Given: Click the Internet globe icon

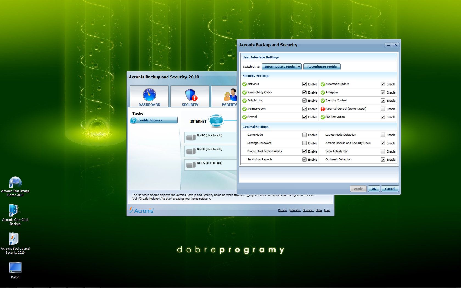Looking at the screenshot, I should click(216, 121).
